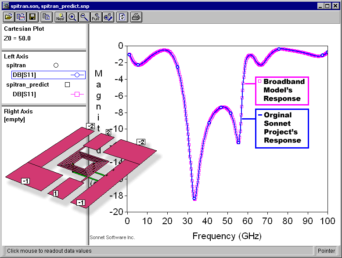Print the plot with printer icon
Viewport: 342px width, 258px height.
136,17
